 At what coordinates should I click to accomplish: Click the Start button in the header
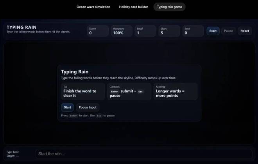[213, 31]
